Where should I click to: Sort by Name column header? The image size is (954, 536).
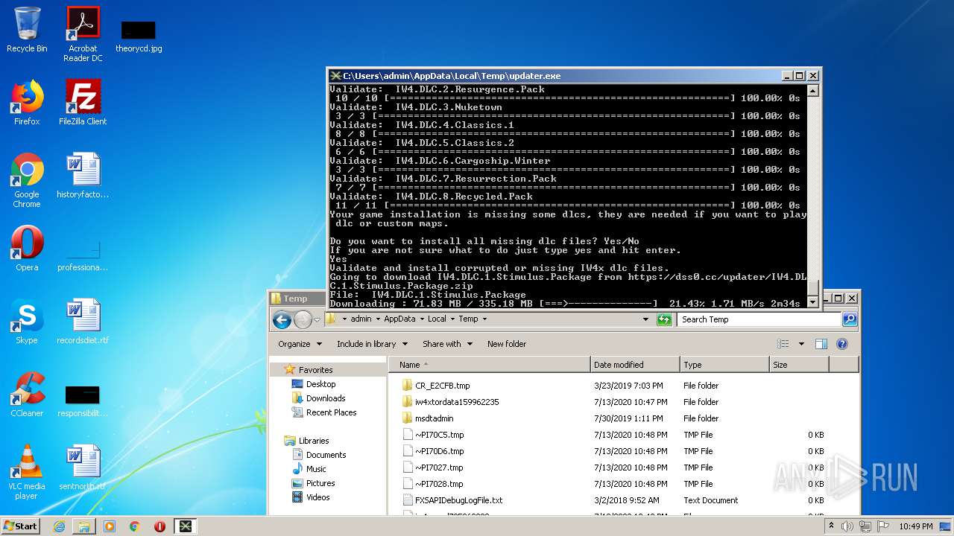[x=490, y=365]
